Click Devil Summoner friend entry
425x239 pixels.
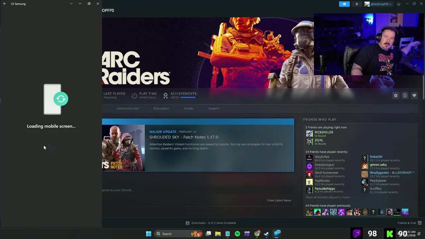[x=325, y=174]
